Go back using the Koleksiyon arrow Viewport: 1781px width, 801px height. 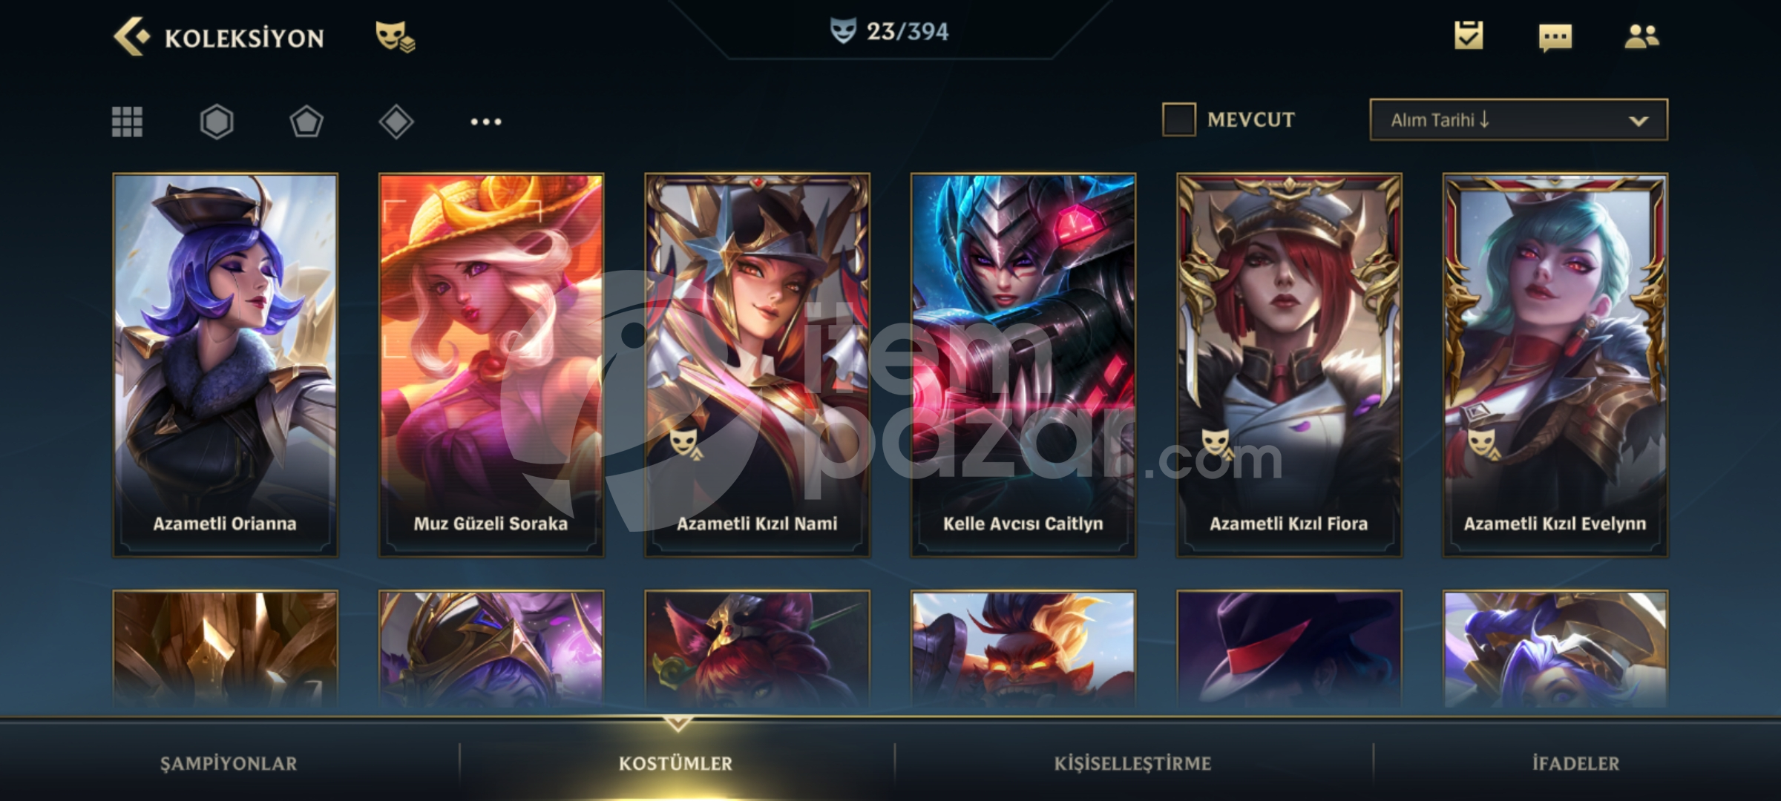132,36
